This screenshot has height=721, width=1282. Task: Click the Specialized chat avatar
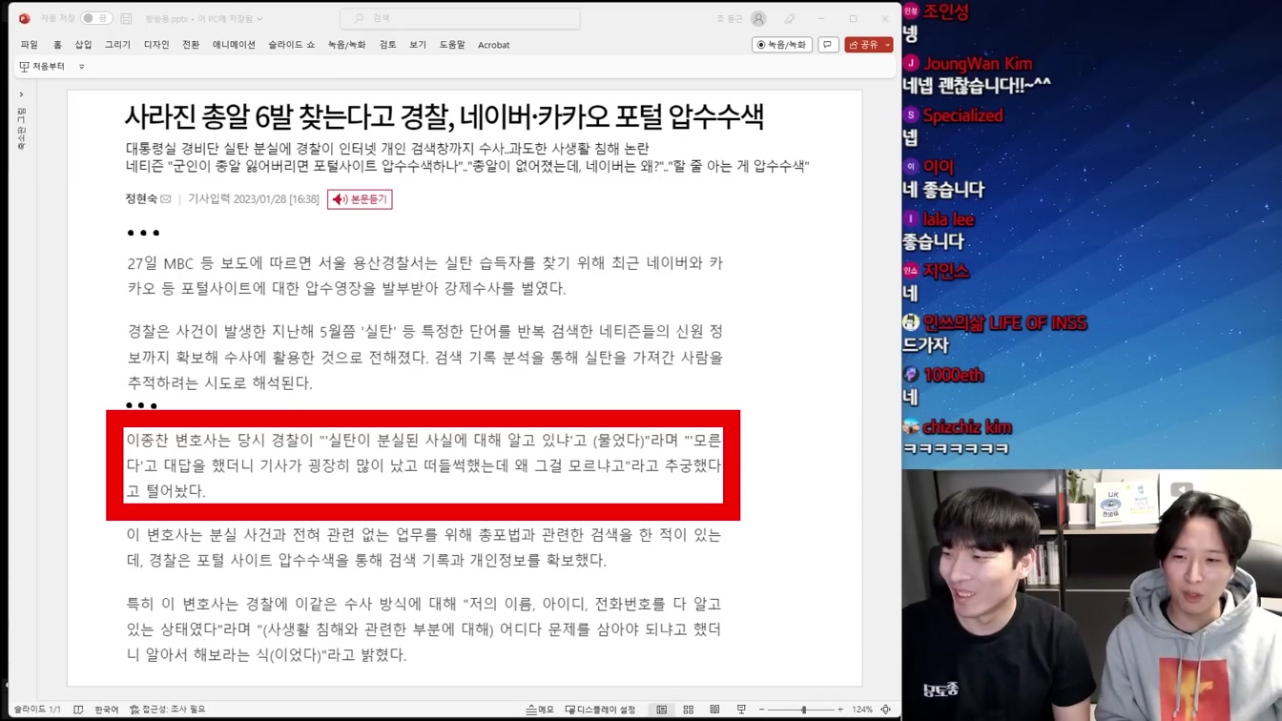point(911,115)
